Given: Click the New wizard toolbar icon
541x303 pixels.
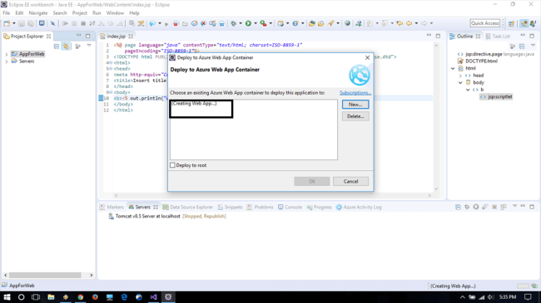Looking at the screenshot, I should coord(7,23).
